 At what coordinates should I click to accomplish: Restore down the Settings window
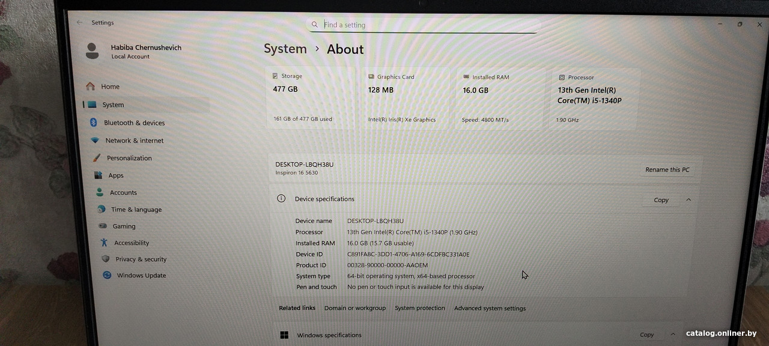tap(740, 24)
